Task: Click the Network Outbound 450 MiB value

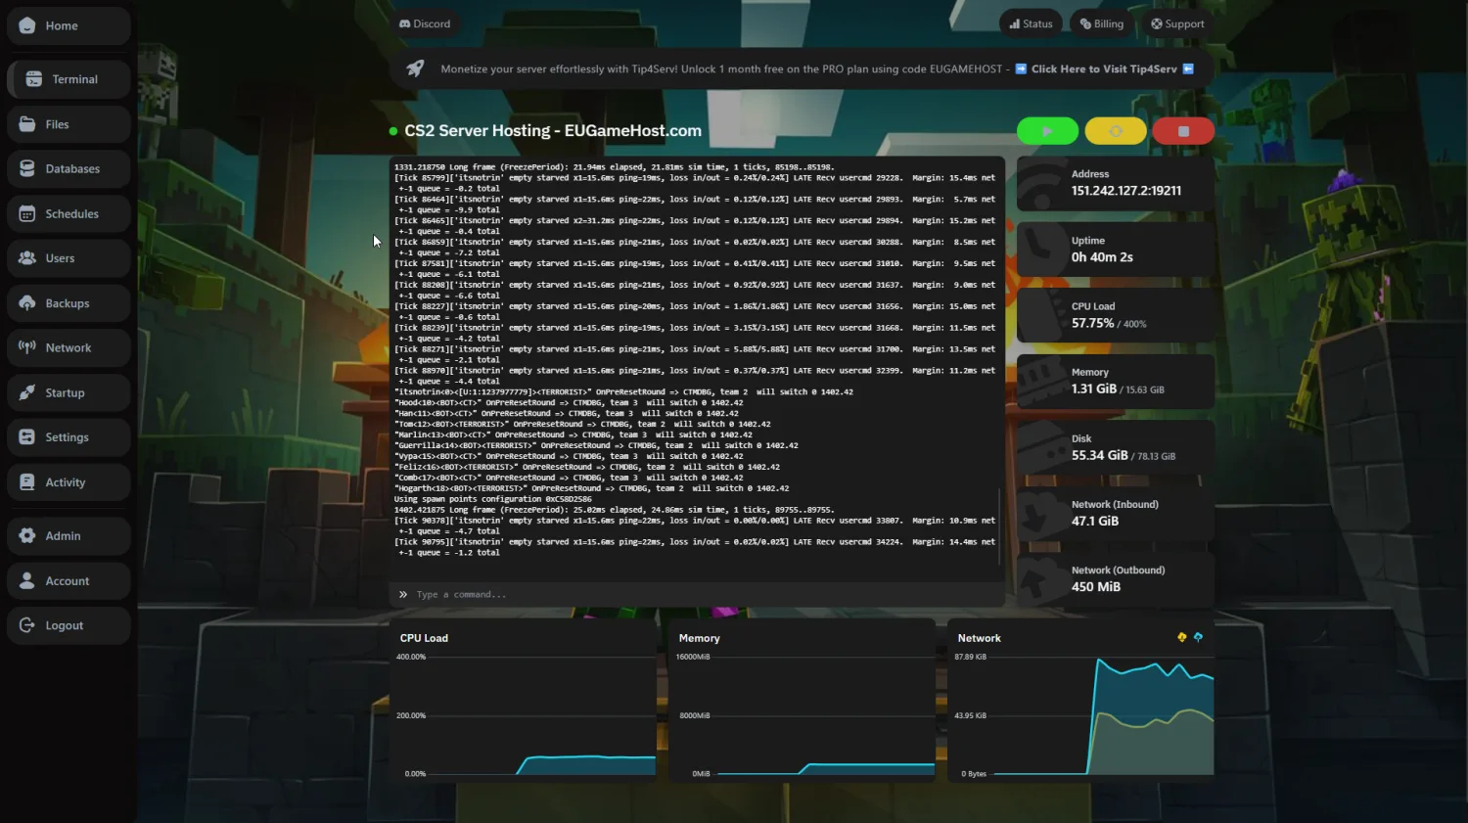Action: click(1095, 586)
